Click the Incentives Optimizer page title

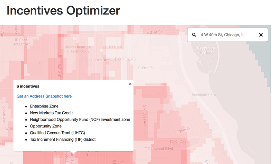63,11
